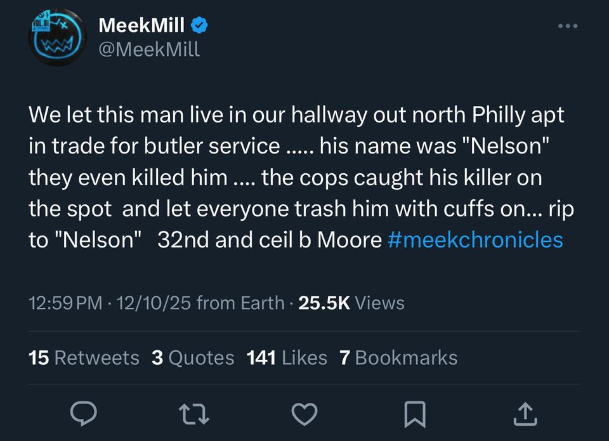Open the 3 Quotes list
The image size is (609, 441).
pos(193,358)
